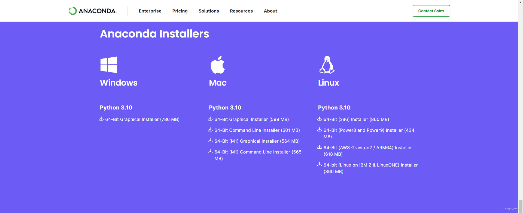Click download icon beside AWS Graviton2 ARM64 Installer
The width and height of the screenshot is (523, 213).
320,147
